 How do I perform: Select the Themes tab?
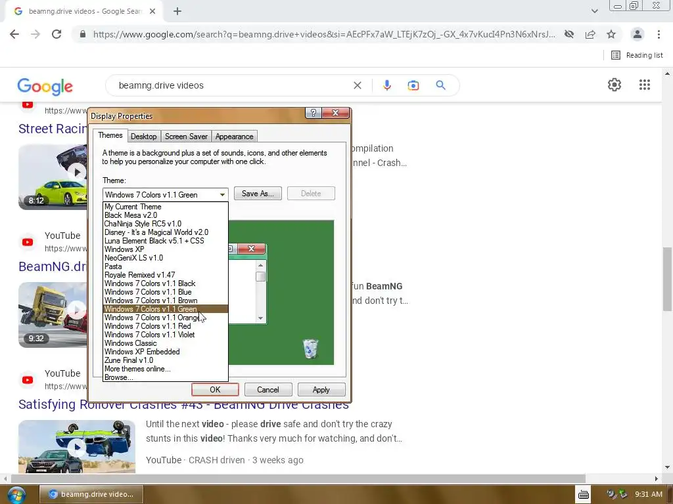tap(110, 135)
